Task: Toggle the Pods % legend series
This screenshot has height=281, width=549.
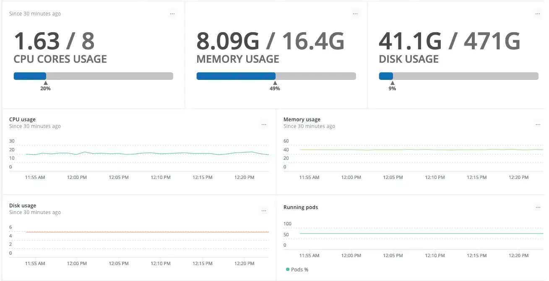Action: (297, 270)
